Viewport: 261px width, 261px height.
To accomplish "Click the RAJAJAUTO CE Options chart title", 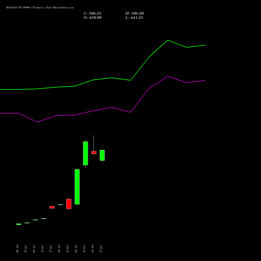I will coord(40,8).
